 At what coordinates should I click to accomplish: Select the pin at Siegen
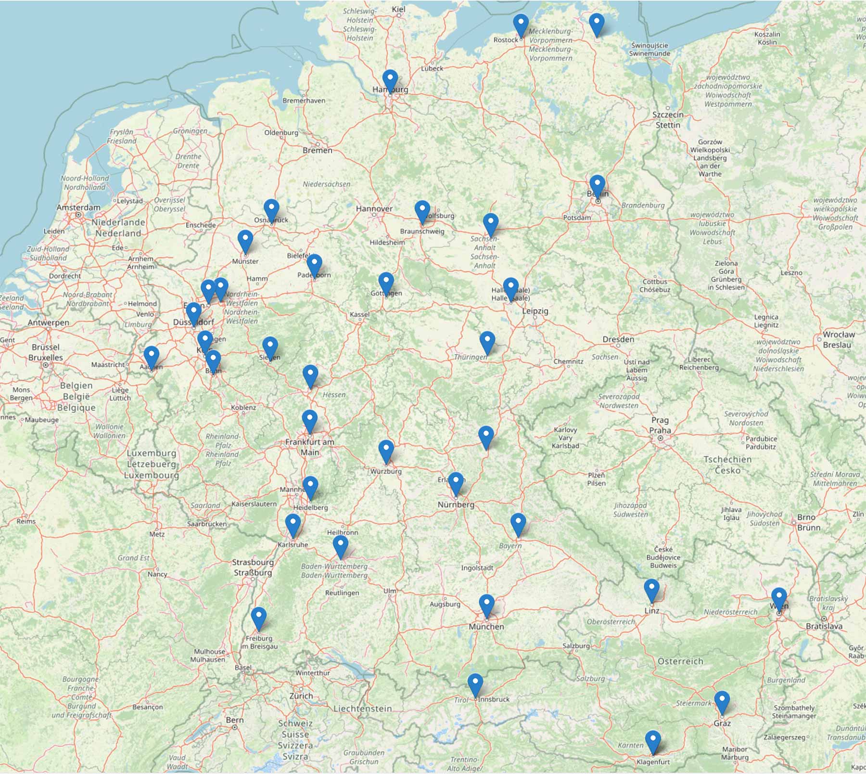(270, 348)
